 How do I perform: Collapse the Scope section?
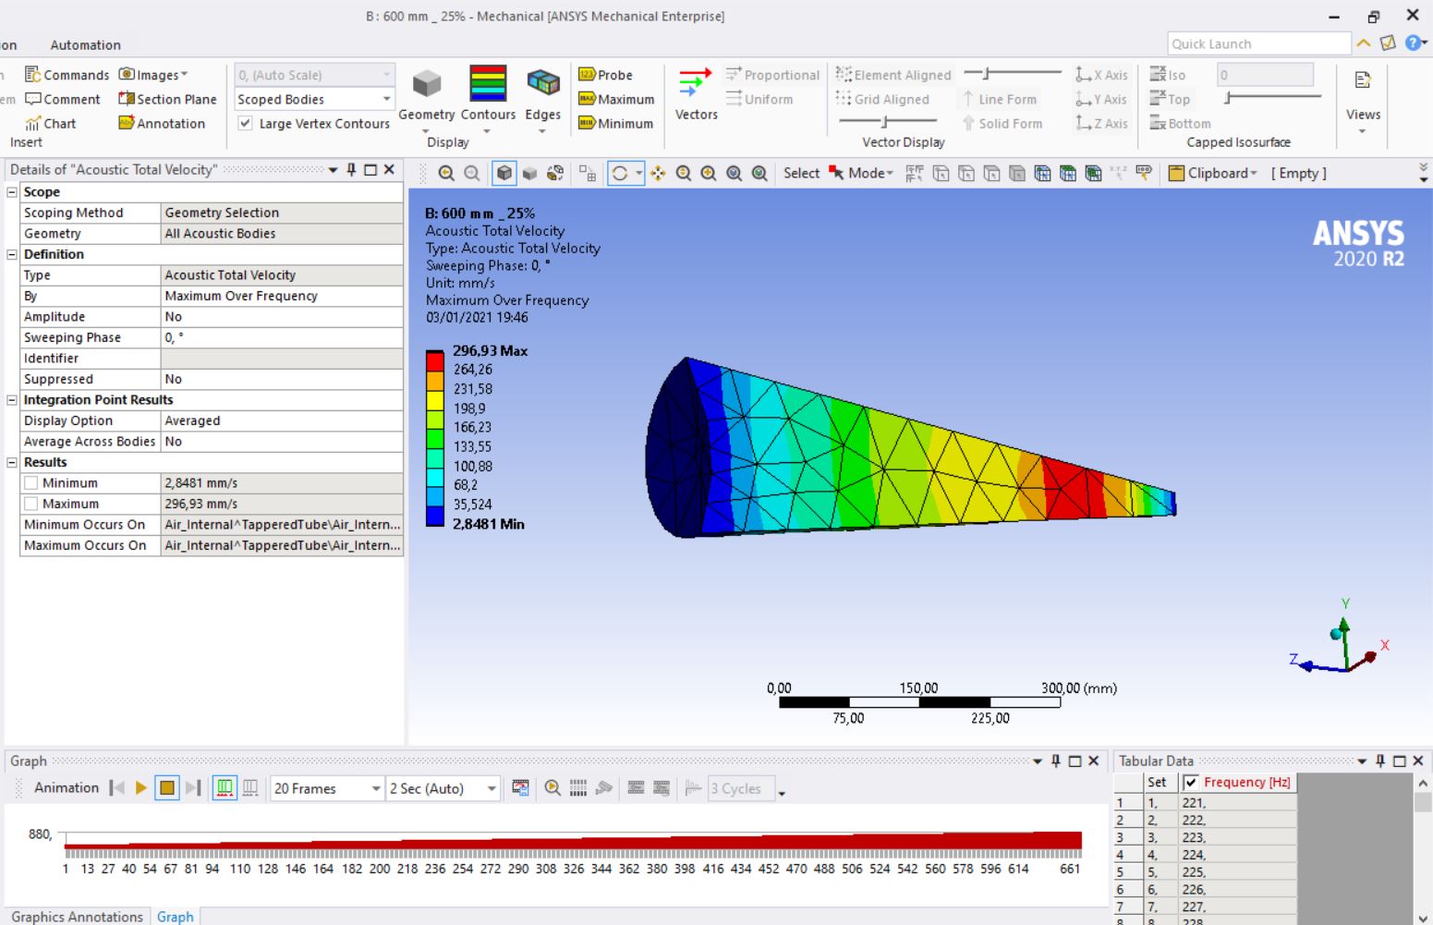[x=12, y=192]
